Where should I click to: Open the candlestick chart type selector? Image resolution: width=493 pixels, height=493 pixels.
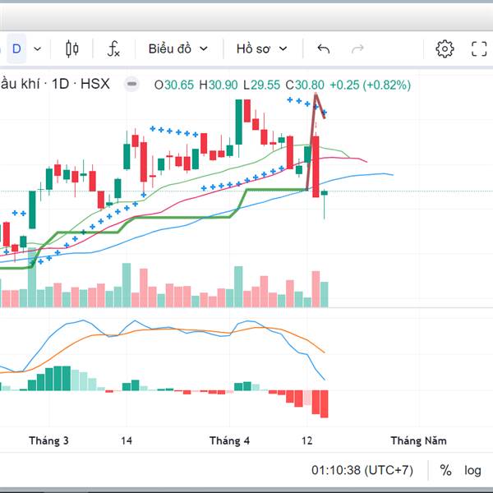tap(72, 49)
